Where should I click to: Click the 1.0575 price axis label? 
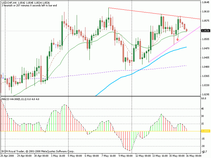(206, 21)
